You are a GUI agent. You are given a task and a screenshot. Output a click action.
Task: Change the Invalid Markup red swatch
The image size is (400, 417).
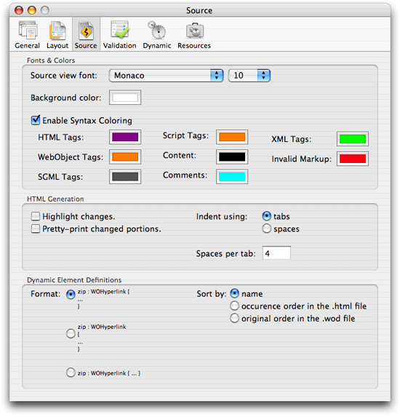[x=353, y=159]
